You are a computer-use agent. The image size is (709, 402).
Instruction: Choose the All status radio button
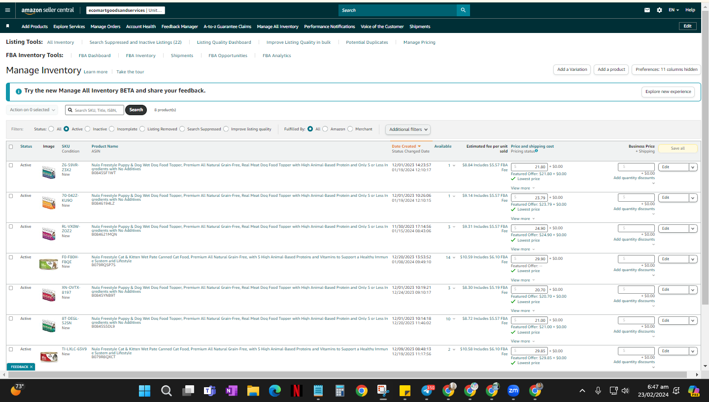(x=51, y=129)
